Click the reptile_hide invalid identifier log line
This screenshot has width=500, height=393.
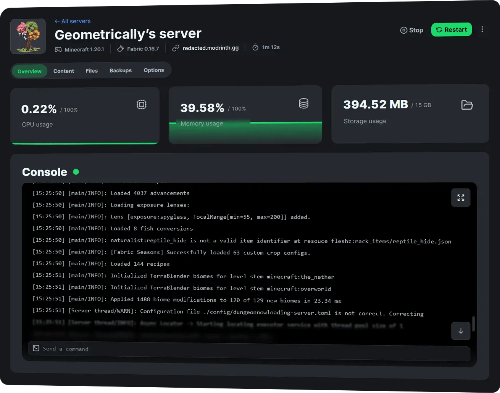click(242, 241)
